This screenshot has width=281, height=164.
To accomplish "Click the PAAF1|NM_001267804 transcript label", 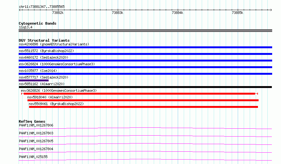I will click(36, 149).
